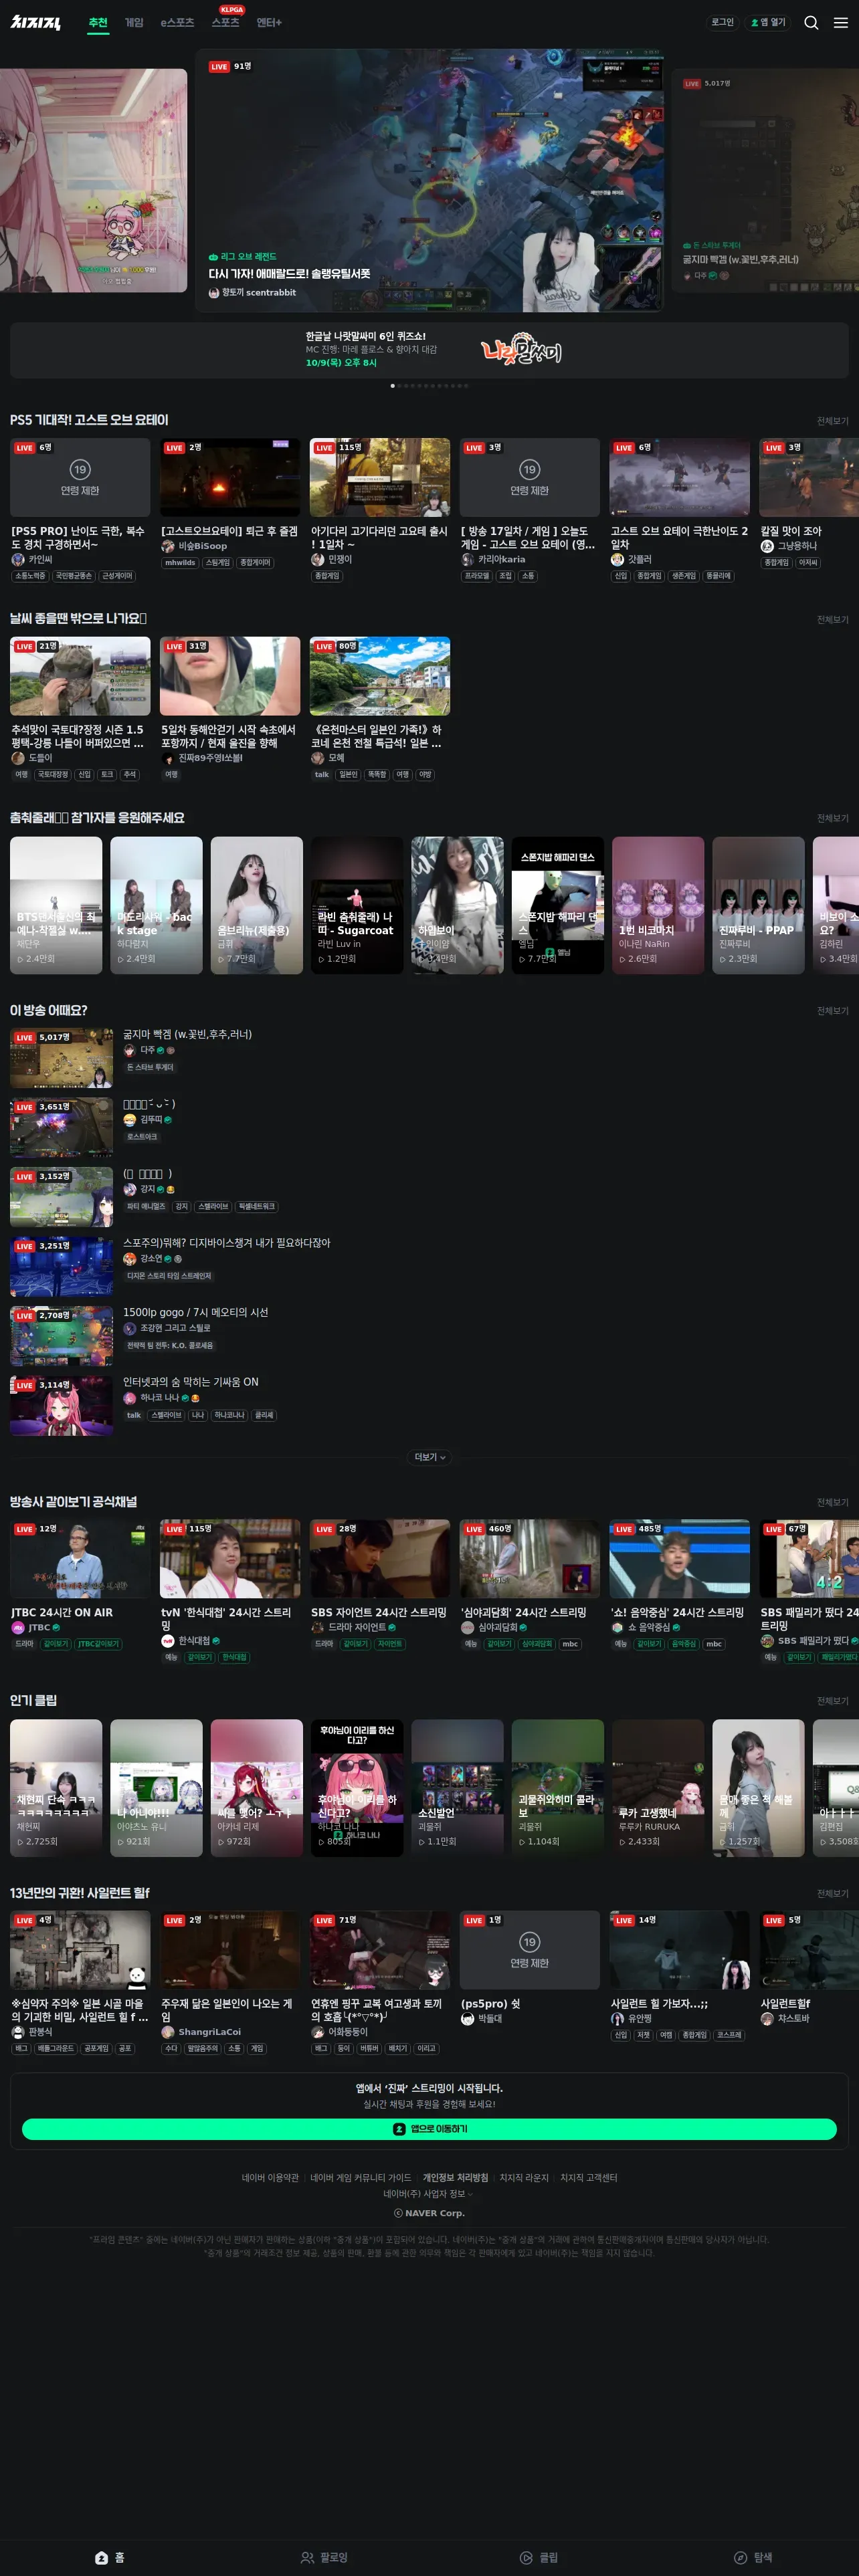The width and height of the screenshot is (859, 2576).
Task: Click the 한식대첩 channel avatar
Action: coord(168,1640)
